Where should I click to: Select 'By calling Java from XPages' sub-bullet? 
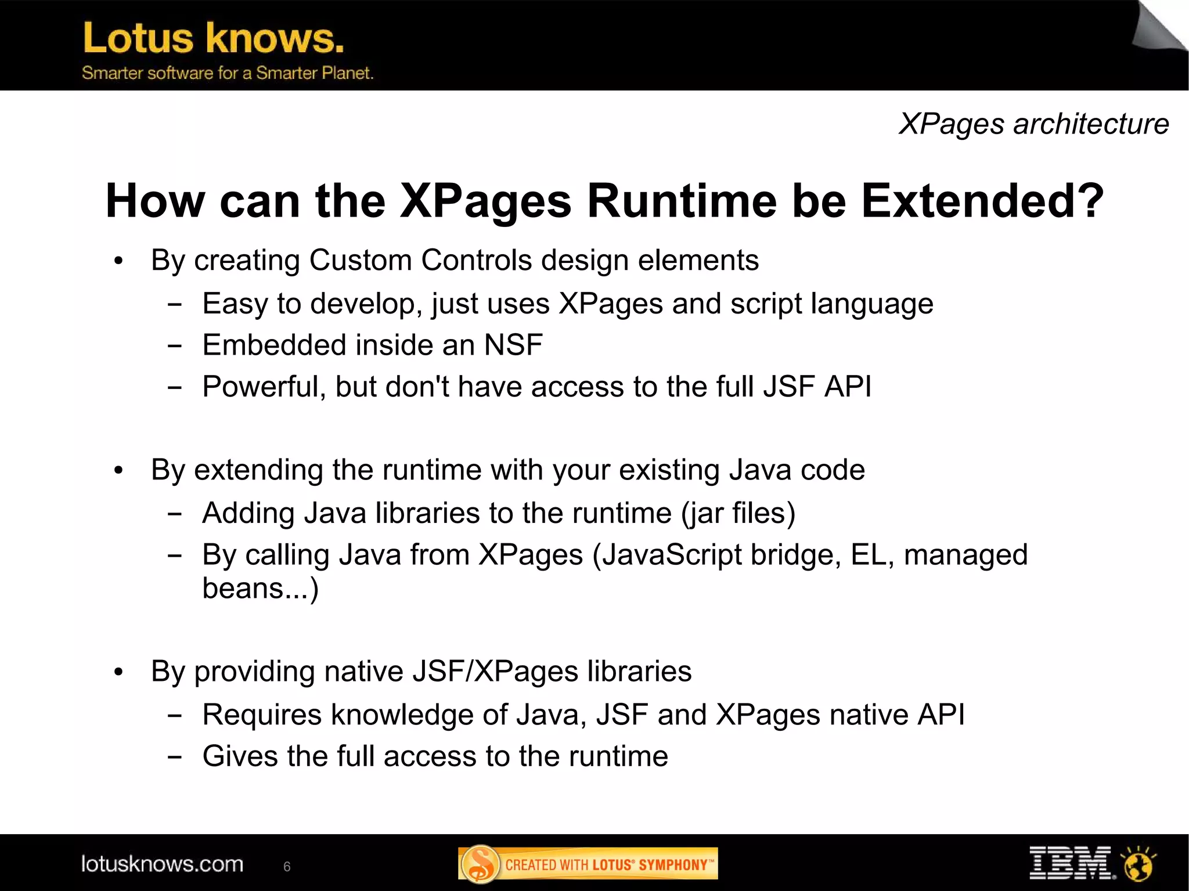(615, 572)
